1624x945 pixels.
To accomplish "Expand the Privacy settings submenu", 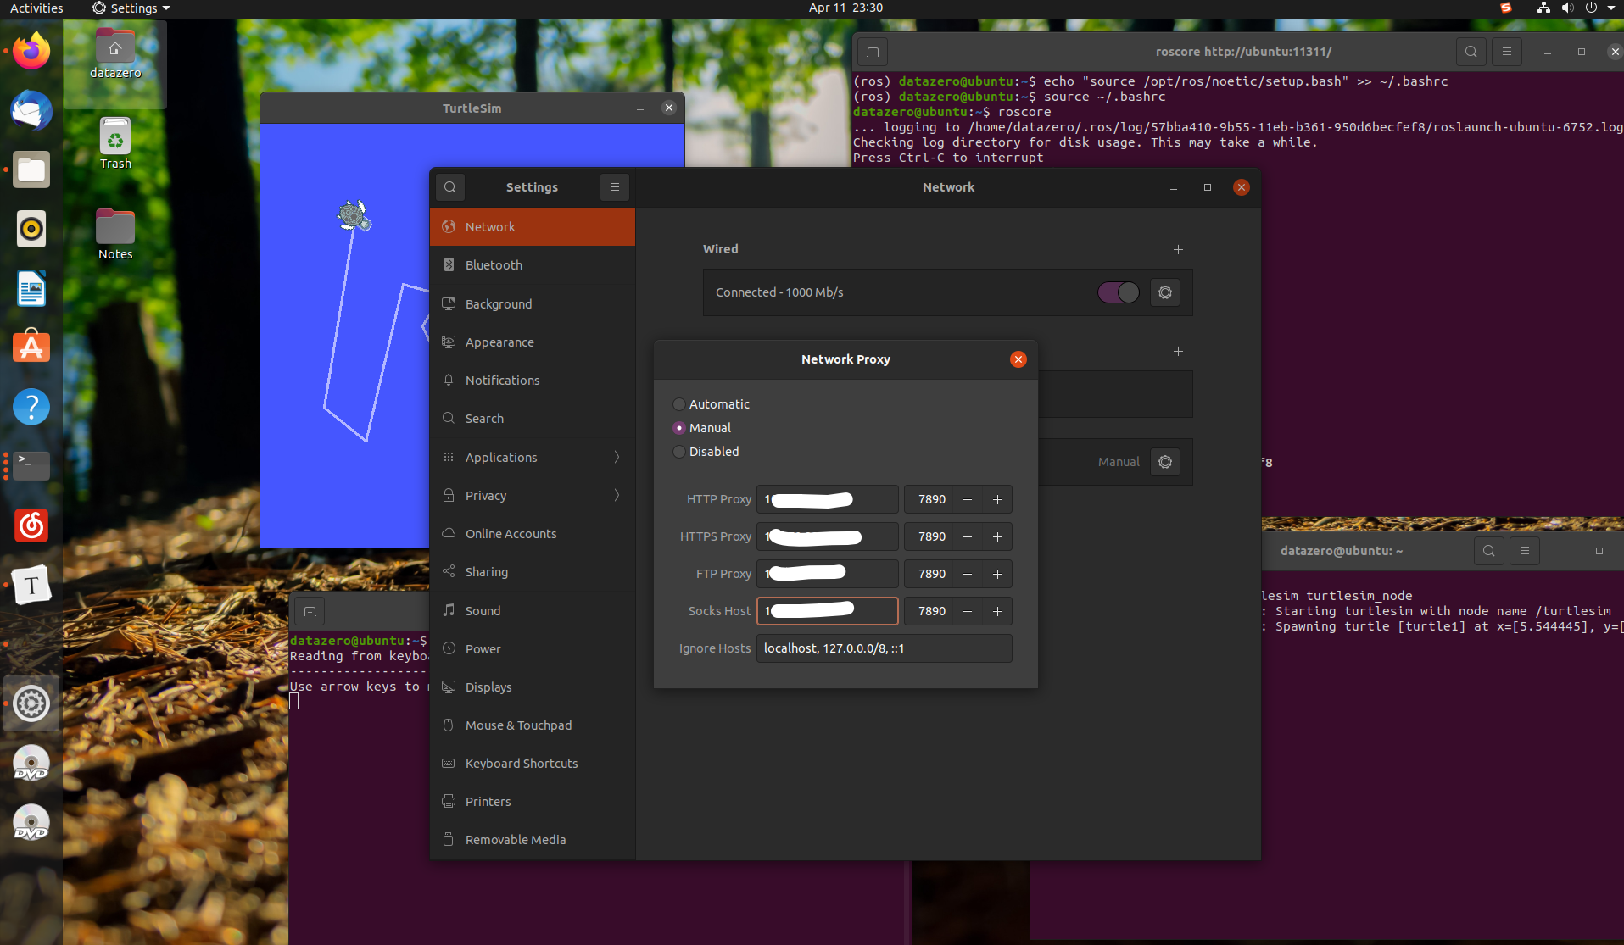I will (484, 495).
